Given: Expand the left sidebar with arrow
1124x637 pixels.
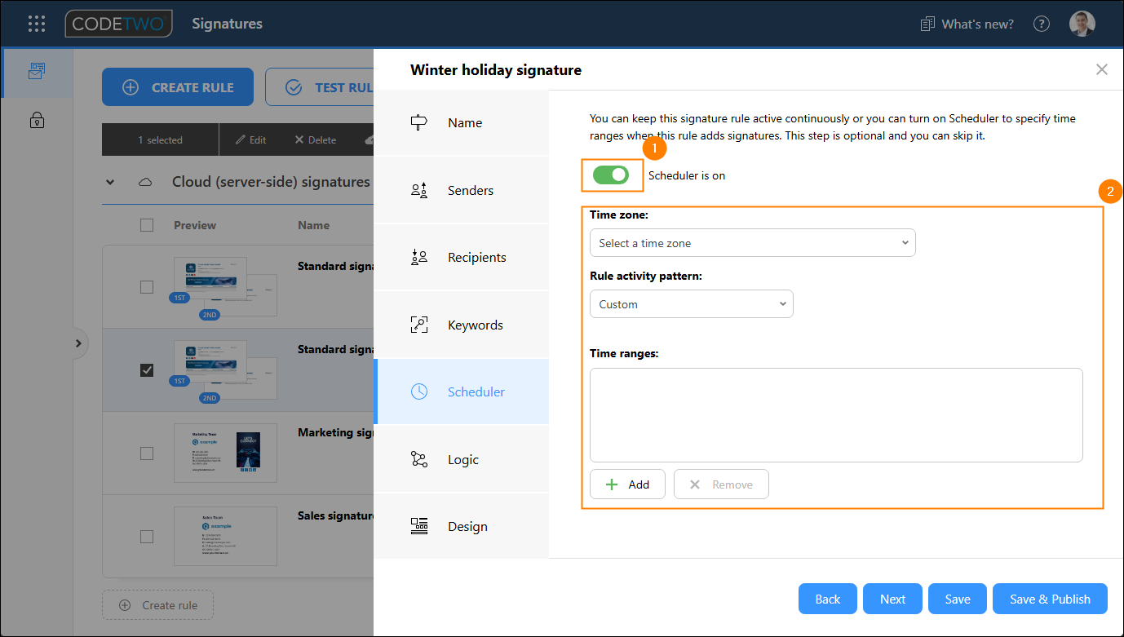Looking at the screenshot, I should click(78, 343).
